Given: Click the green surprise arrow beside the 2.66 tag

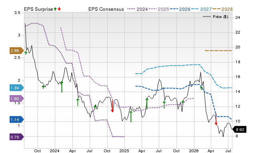Looking at the screenshot, I should (x=26, y=52).
